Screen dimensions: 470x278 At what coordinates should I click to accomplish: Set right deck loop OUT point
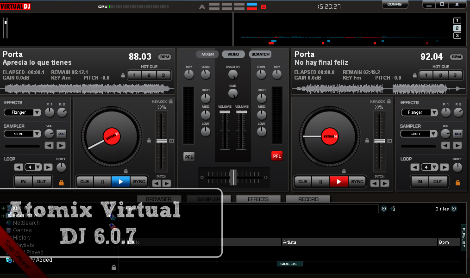[x=438, y=181]
